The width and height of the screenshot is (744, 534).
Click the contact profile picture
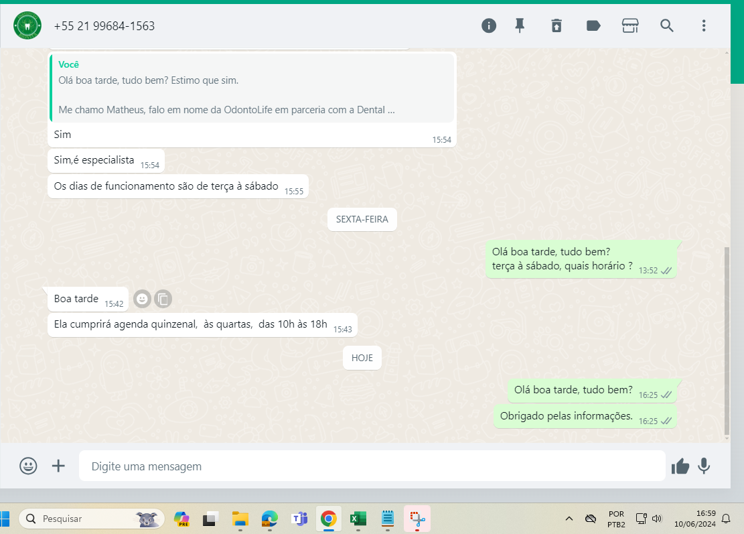pyautogui.click(x=27, y=25)
